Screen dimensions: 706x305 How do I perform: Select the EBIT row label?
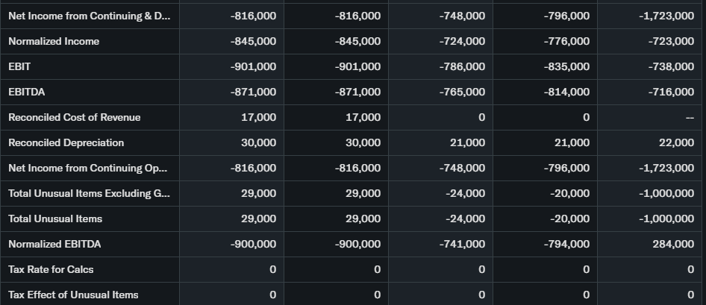tap(19, 67)
